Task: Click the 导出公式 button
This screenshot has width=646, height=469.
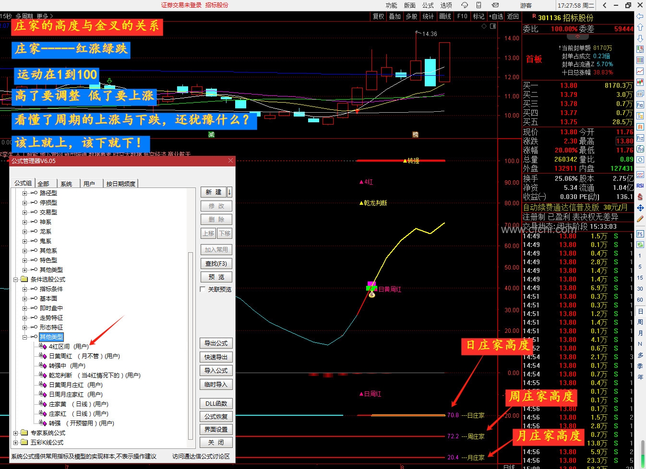Action: [x=216, y=343]
